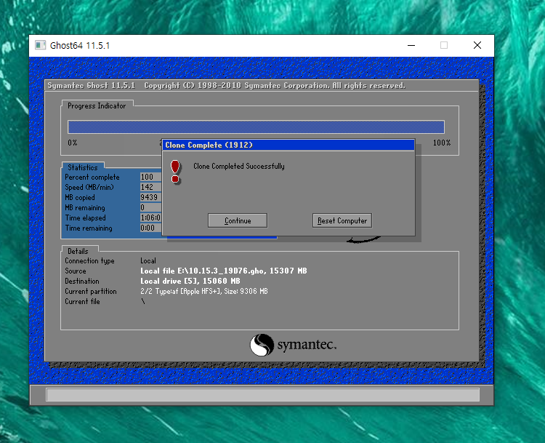
Task: Click the 'Ghost64 11.5.1' window title
Action: click(80, 46)
